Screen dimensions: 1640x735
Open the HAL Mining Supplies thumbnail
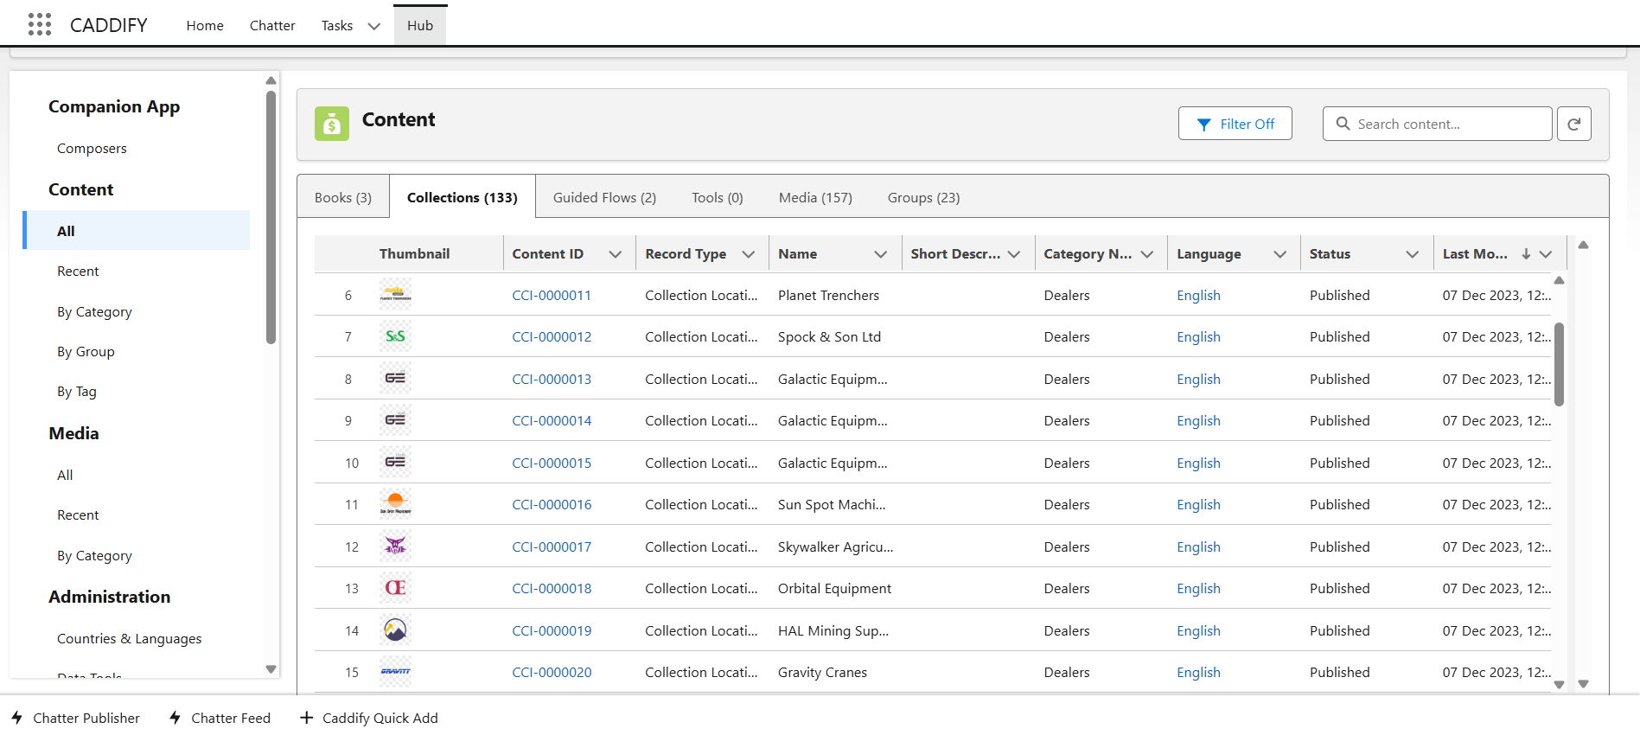(395, 630)
